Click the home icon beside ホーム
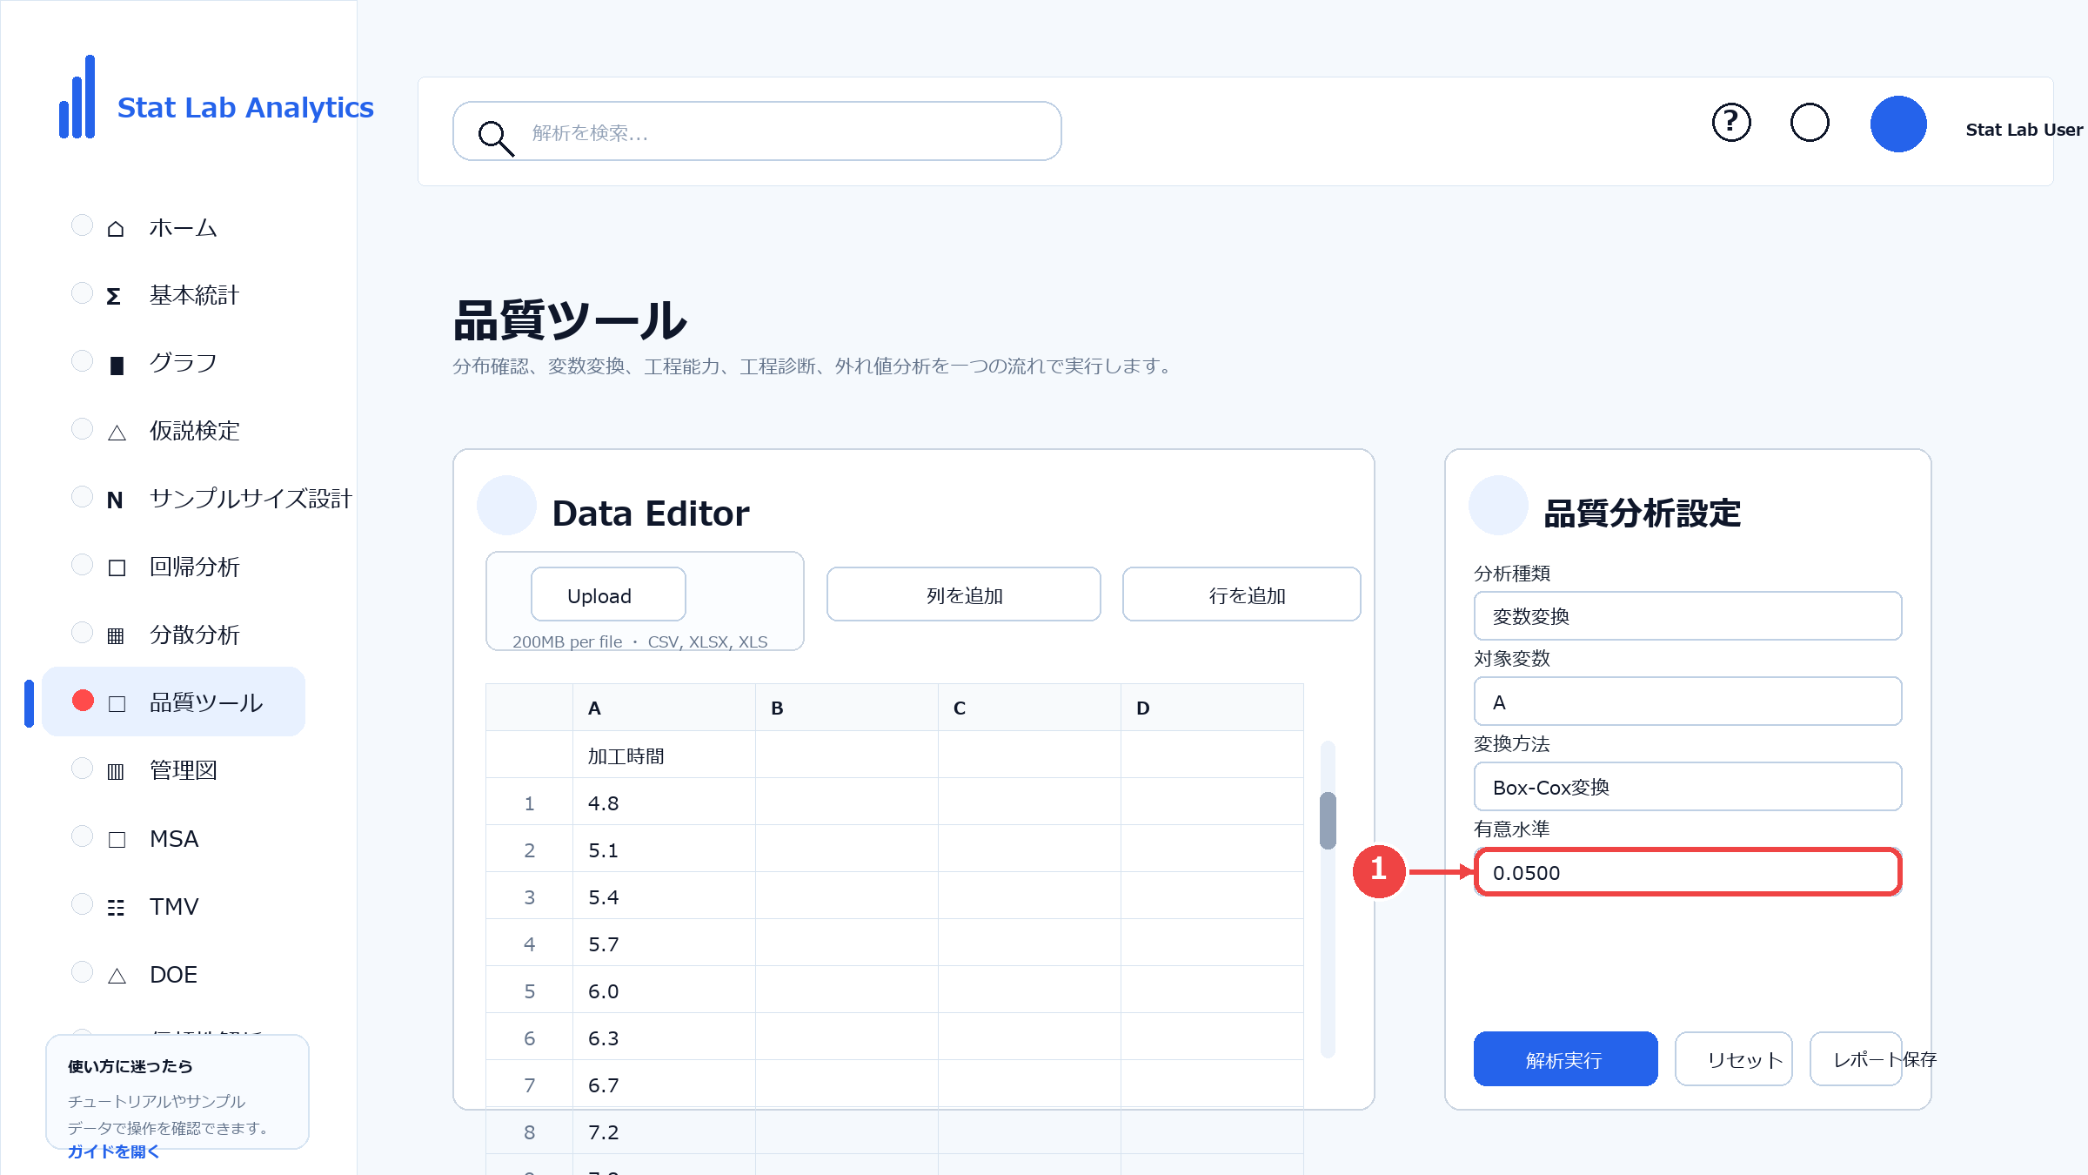The width and height of the screenshot is (2088, 1175). click(x=116, y=228)
